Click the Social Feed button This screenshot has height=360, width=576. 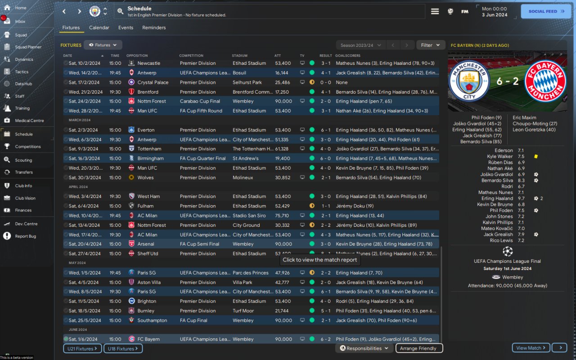[x=546, y=11]
